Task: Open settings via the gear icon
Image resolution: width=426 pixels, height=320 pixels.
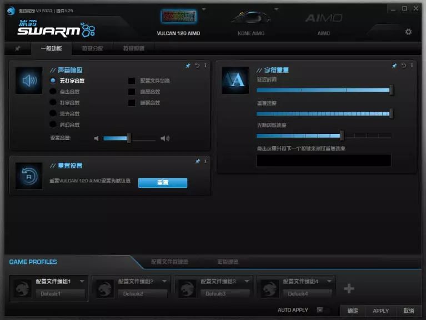Action: point(408,32)
